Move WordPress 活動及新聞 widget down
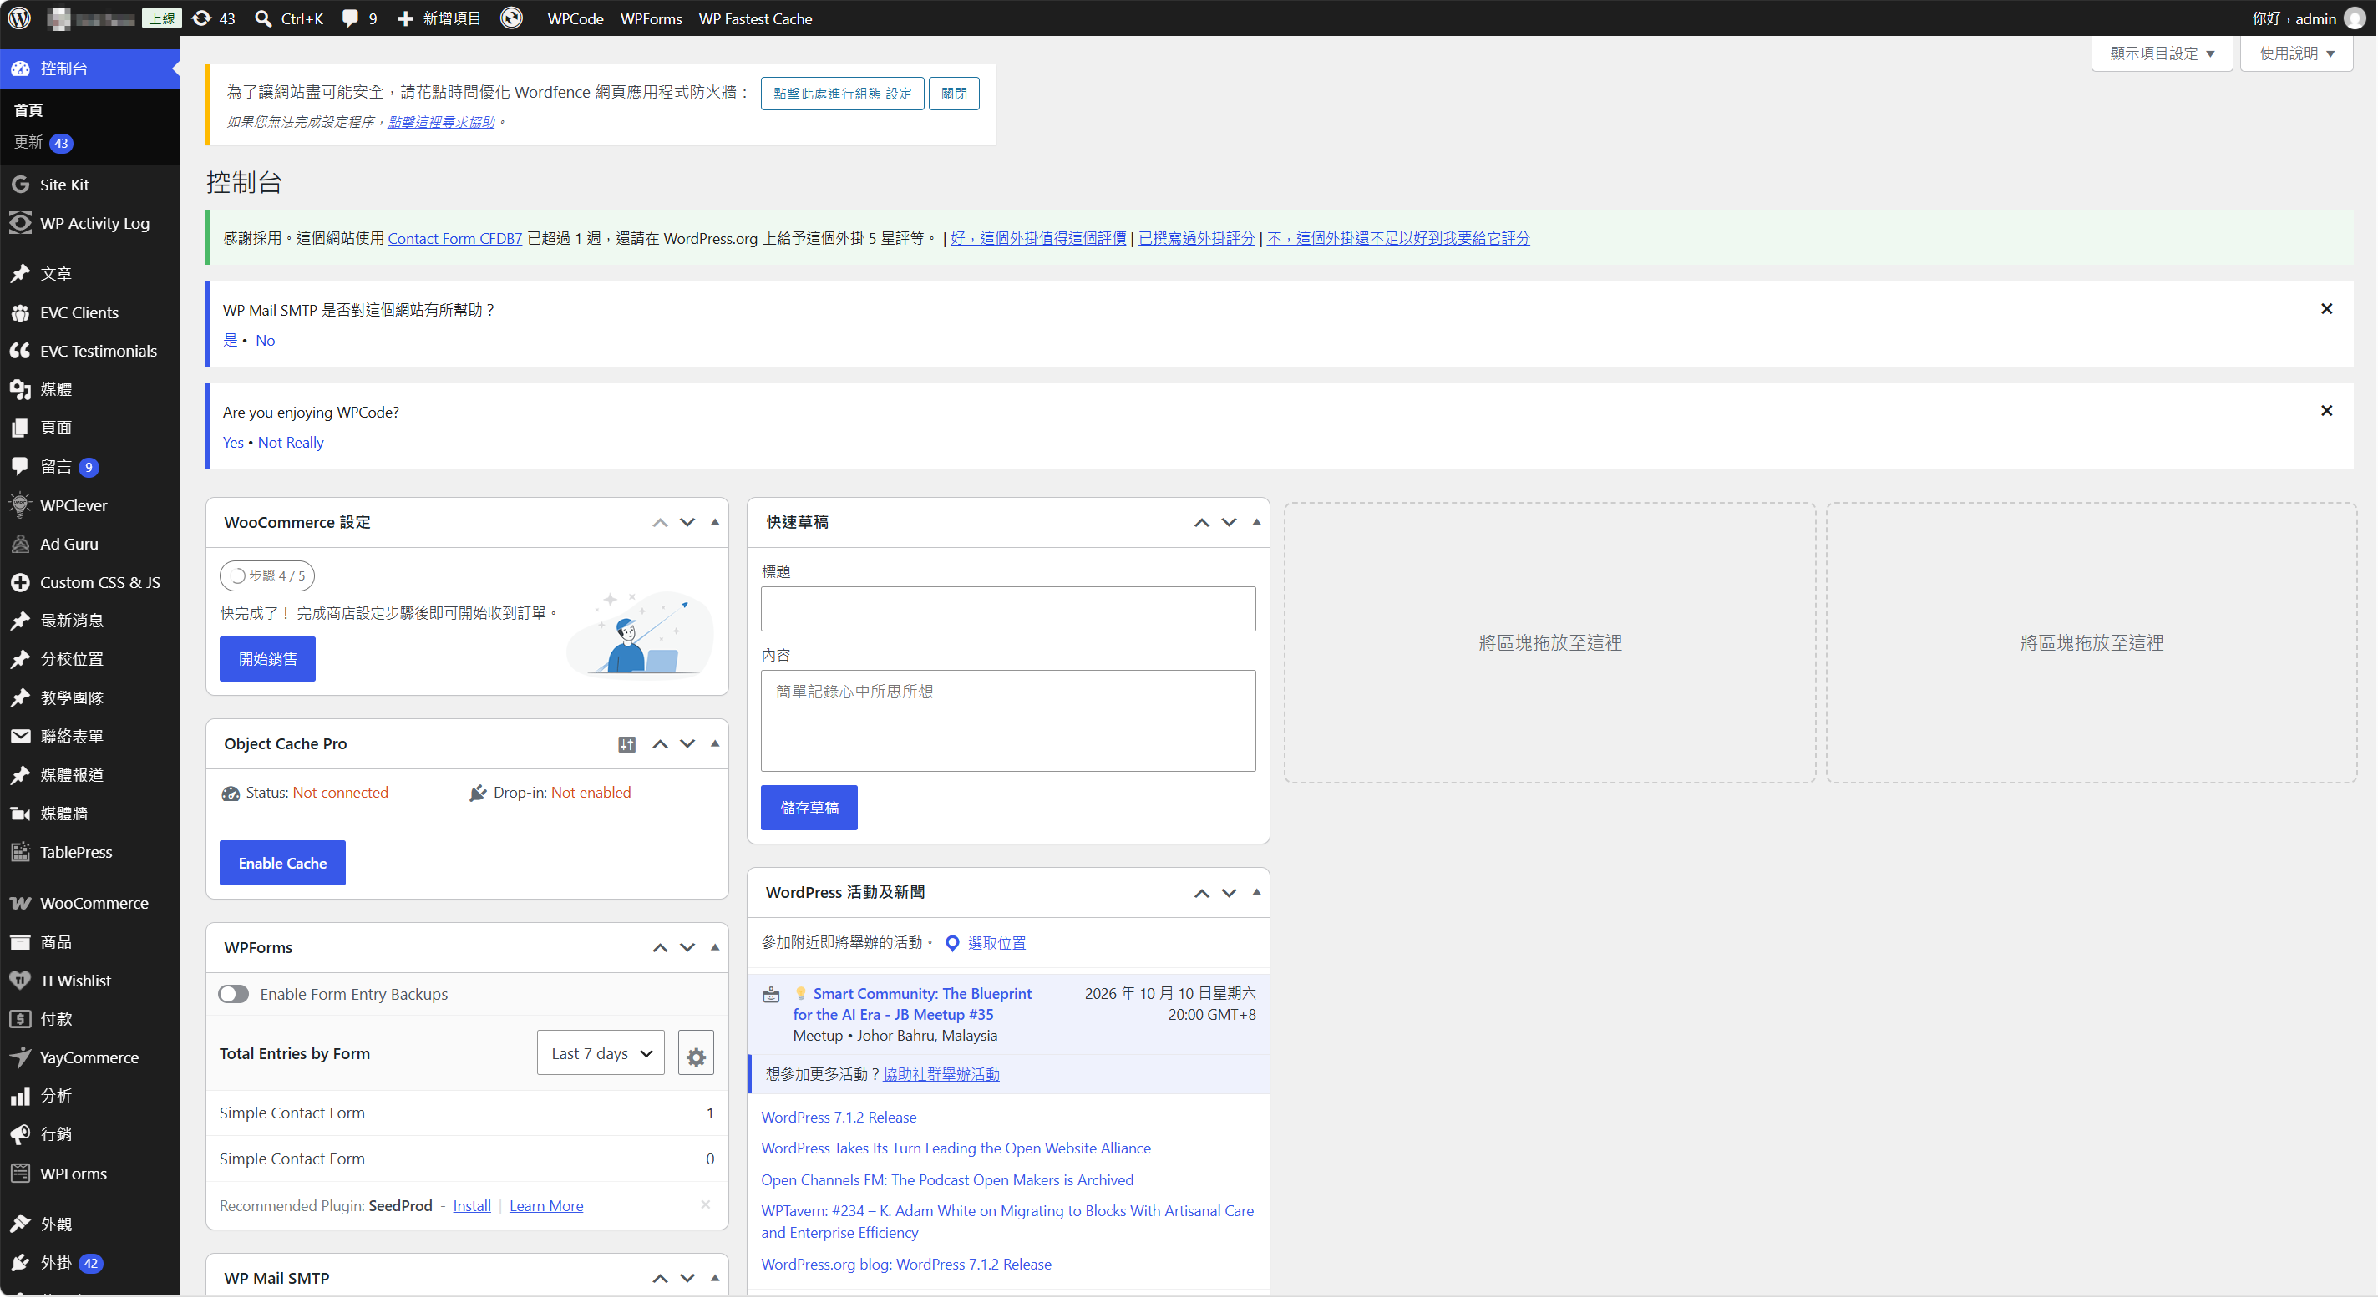 point(1229,894)
